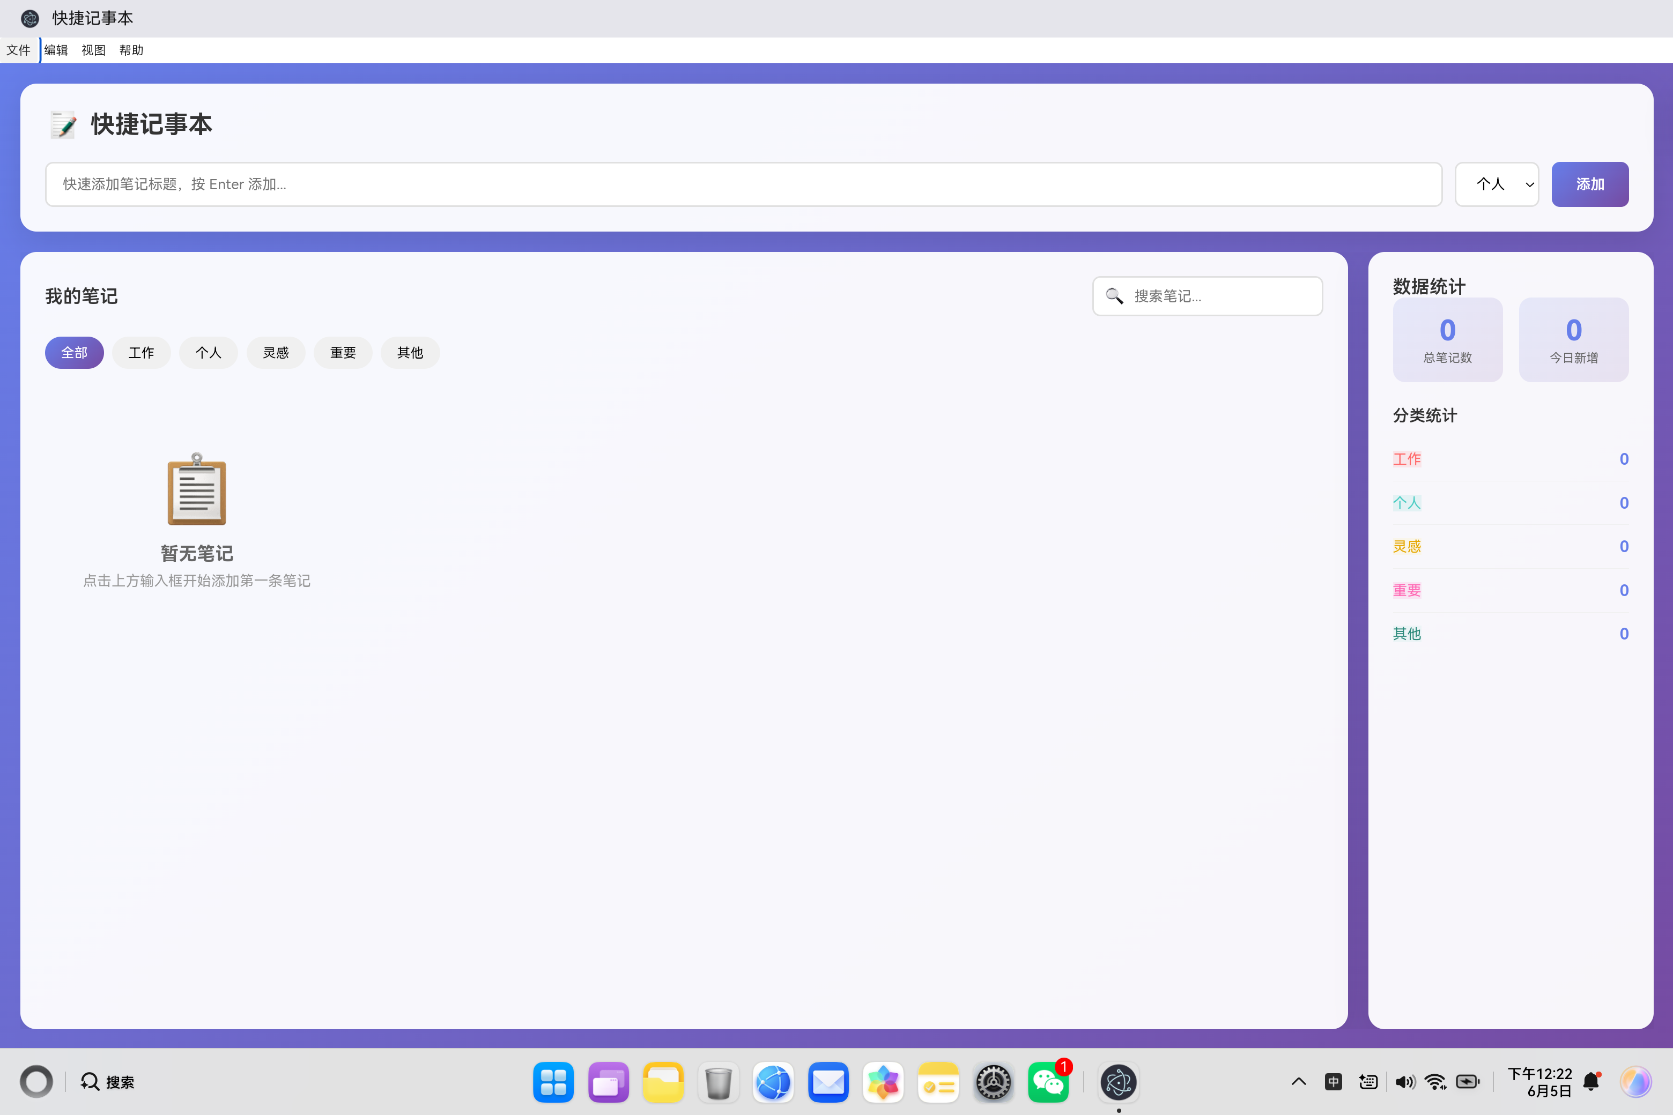Click the 我的笔记 heading
Screen dimensions: 1673x1115
81,296
